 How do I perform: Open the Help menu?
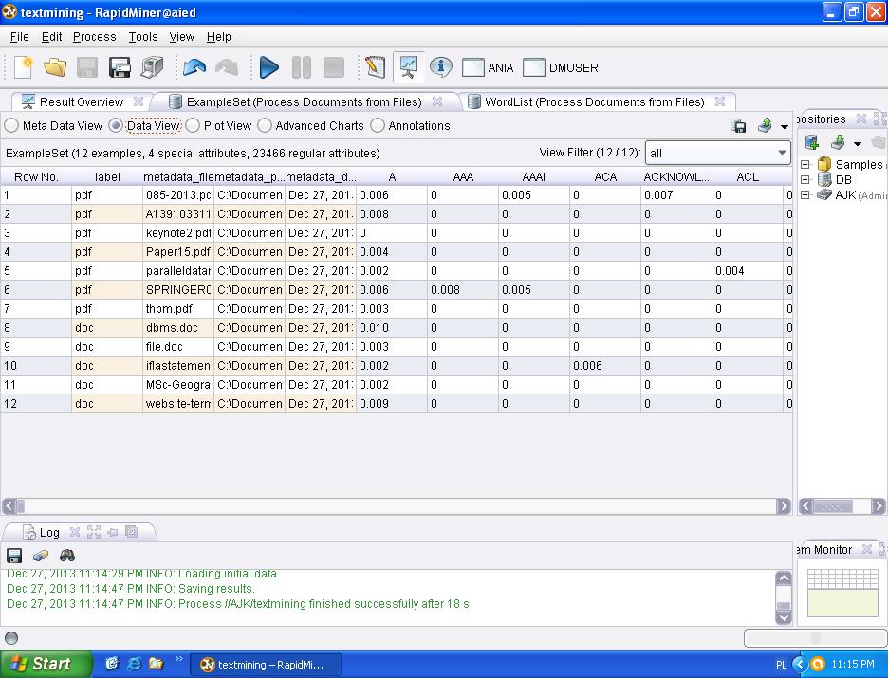pyautogui.click(x=218, y=37)
